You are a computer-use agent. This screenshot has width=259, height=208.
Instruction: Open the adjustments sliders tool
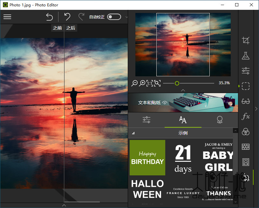[x=246, y=71]
